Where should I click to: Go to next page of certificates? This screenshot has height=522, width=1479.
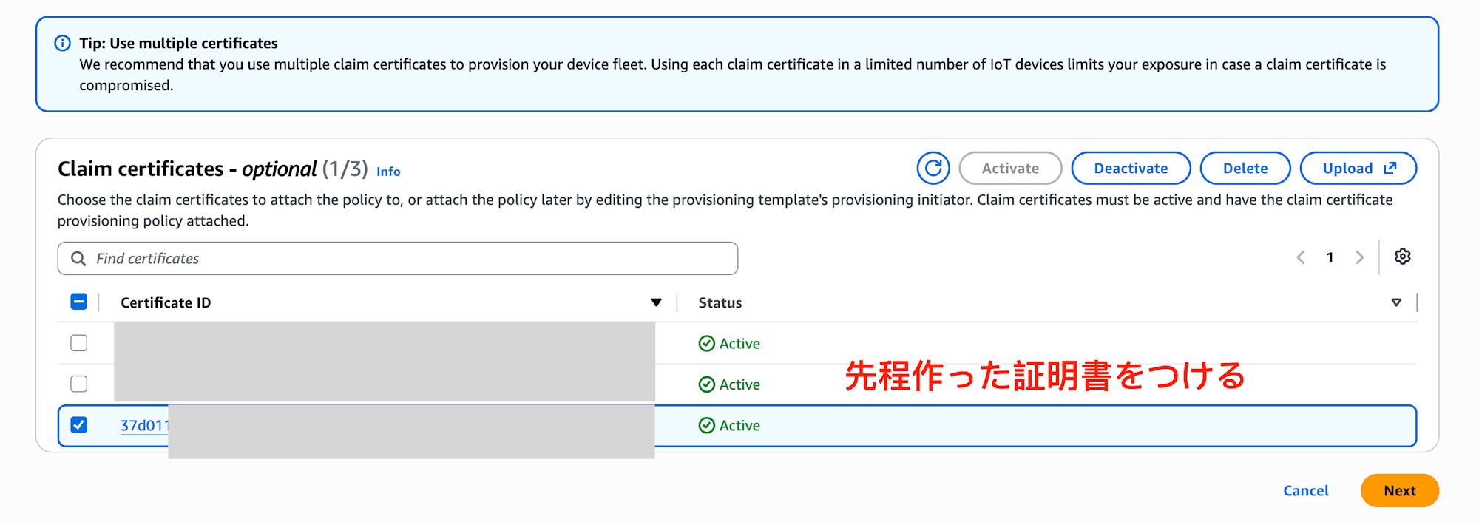tap(1359, 257)
